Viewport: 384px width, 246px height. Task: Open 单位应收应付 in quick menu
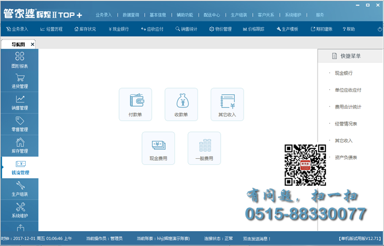pos(348,90)
